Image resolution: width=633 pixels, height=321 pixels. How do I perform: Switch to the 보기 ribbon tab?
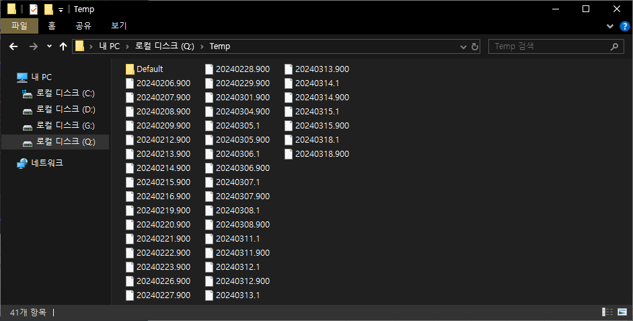[x=118, y=26]
